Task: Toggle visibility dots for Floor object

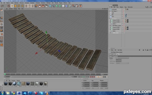Action: point(124,16)
